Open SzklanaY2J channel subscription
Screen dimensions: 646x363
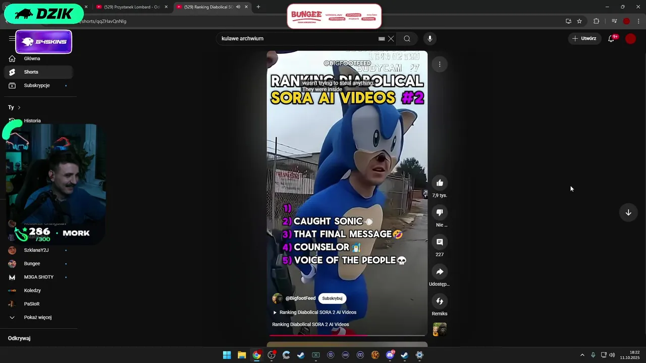[x=39, y=251]
